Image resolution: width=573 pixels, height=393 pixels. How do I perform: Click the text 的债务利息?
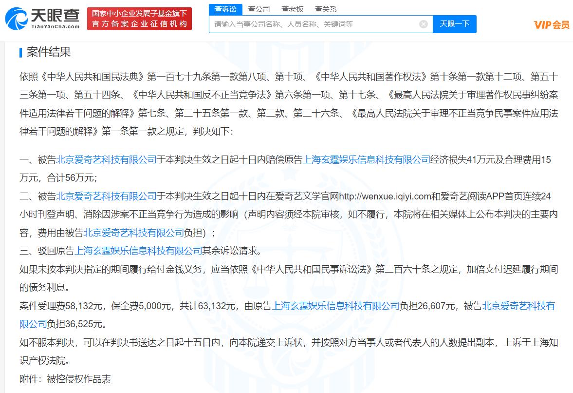42,287
